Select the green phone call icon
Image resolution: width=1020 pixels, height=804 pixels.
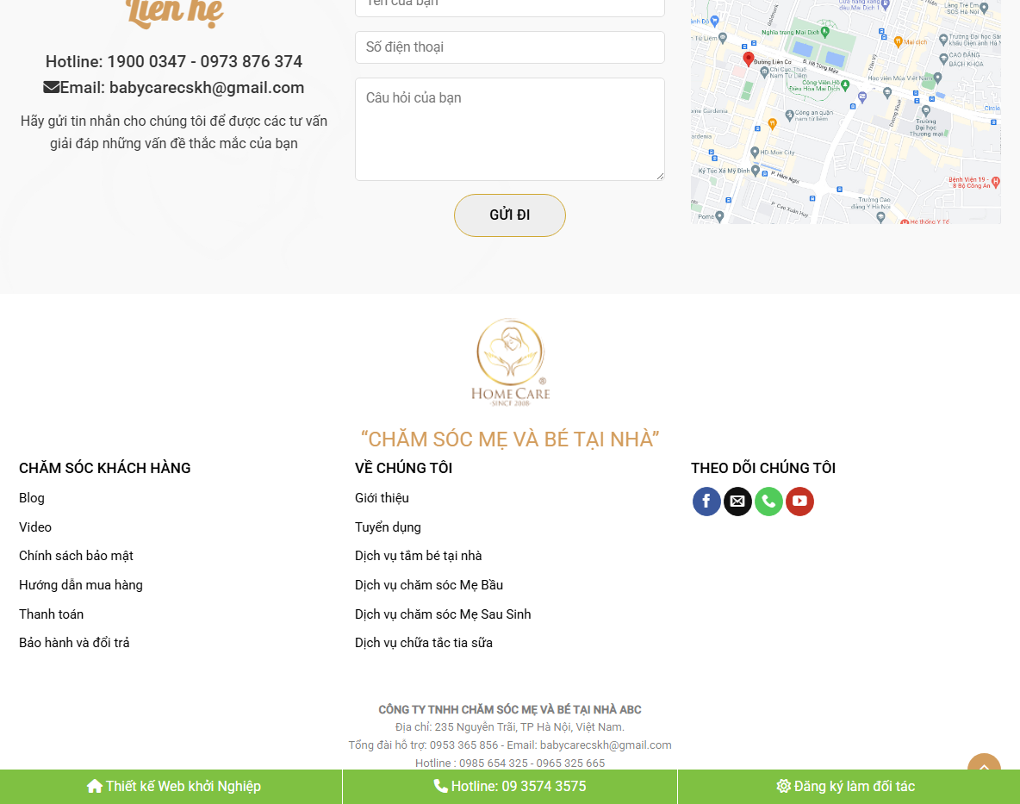[768, 501]
